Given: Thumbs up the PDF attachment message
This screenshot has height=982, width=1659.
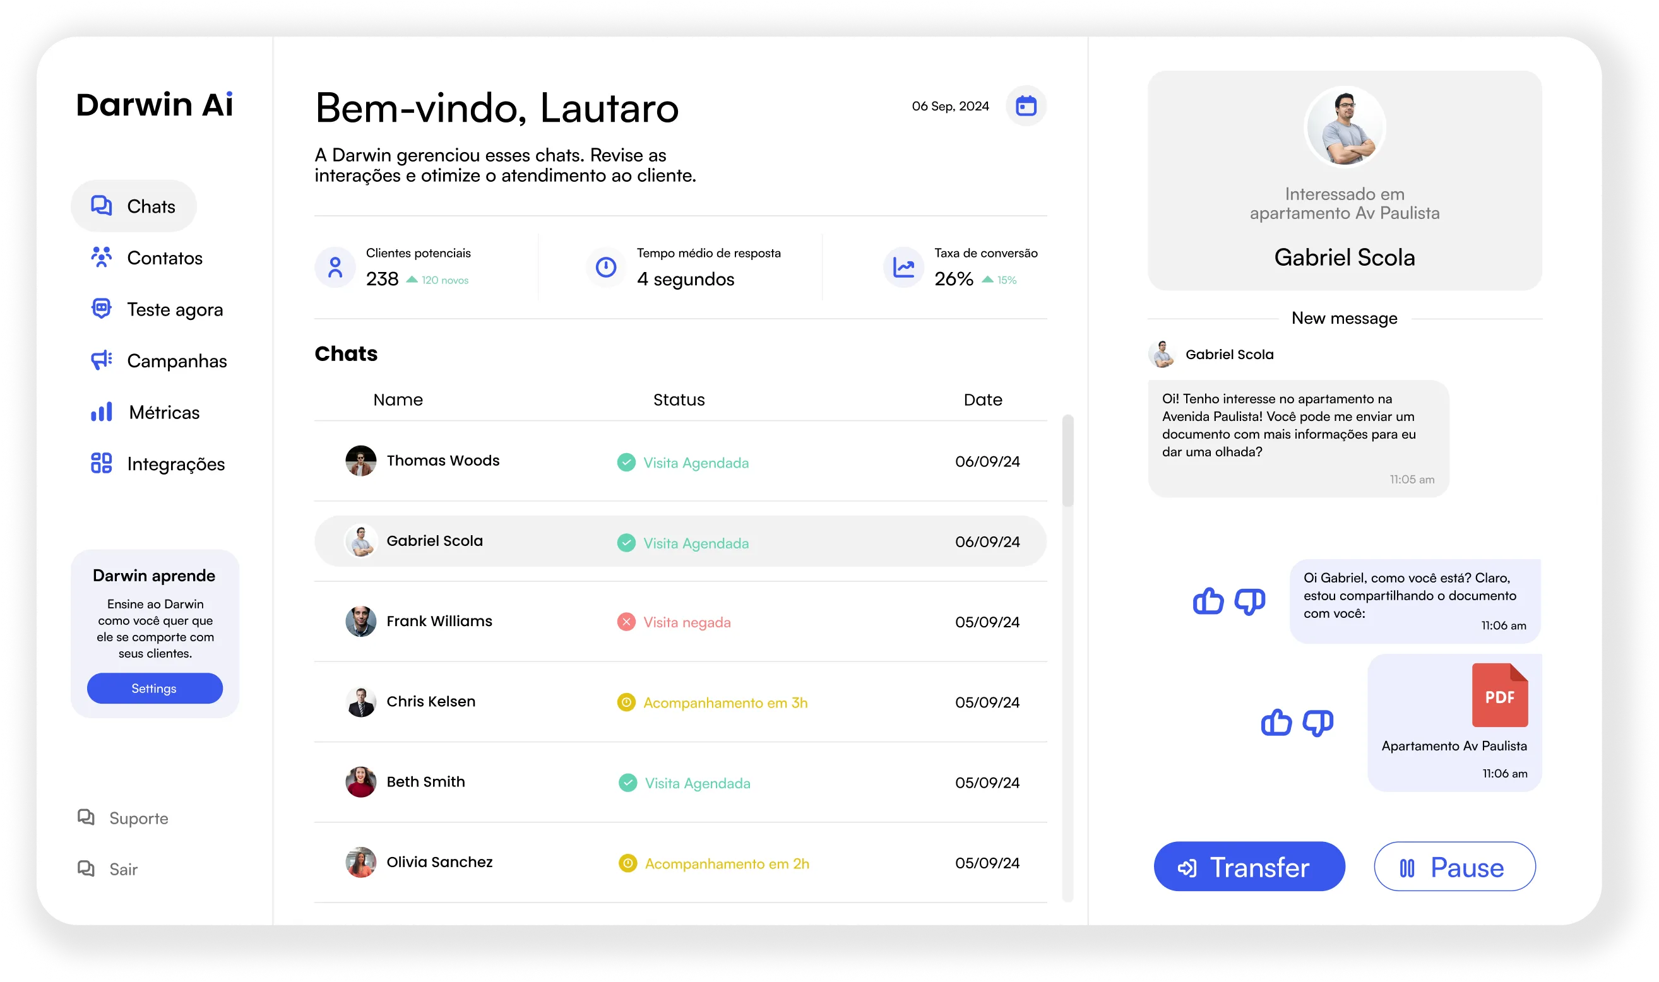Looking at the screenshot, I should (1276, 723).
